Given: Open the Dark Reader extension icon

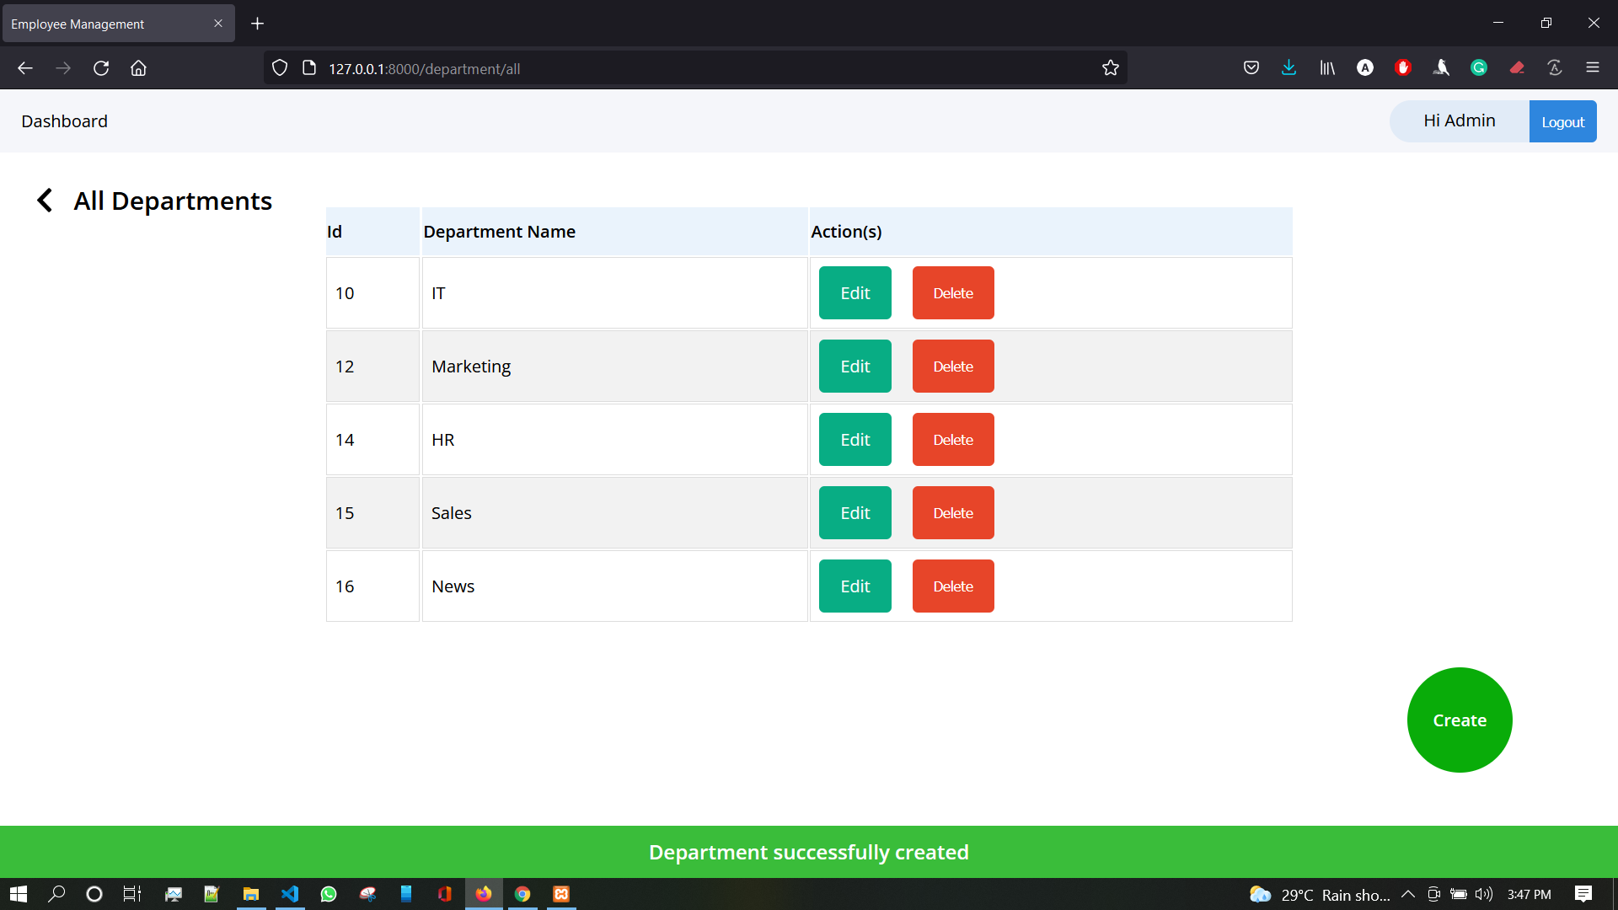Looking at the screenshot, I should point(1365,67).
